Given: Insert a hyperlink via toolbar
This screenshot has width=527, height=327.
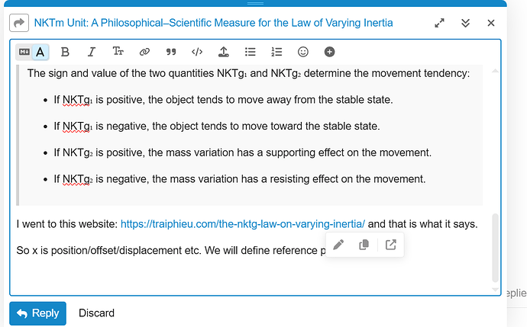Looking at the screenshot, I should click(144, 52).
